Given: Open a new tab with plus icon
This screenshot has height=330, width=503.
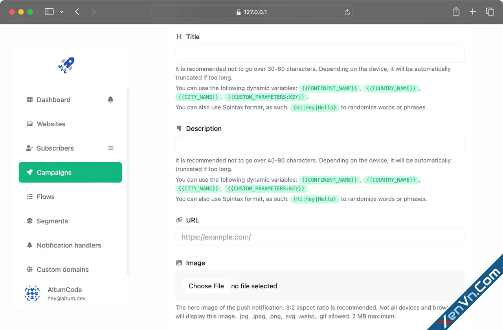Looking at the screenshot, I should pyautogui.click(x=473, y=12).
